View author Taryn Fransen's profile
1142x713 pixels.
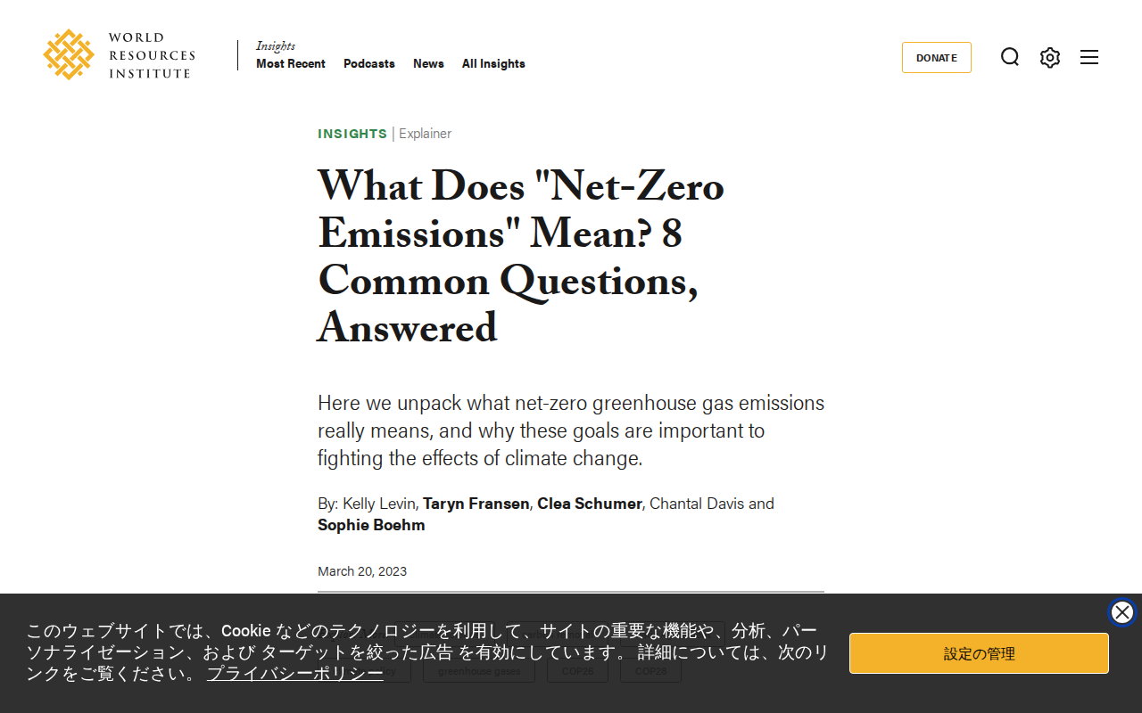click(476, 504)
